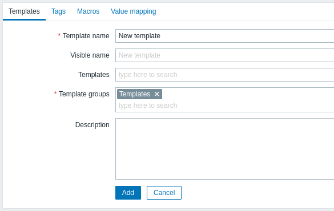Click the Visible name label

(x=90, y=55)
